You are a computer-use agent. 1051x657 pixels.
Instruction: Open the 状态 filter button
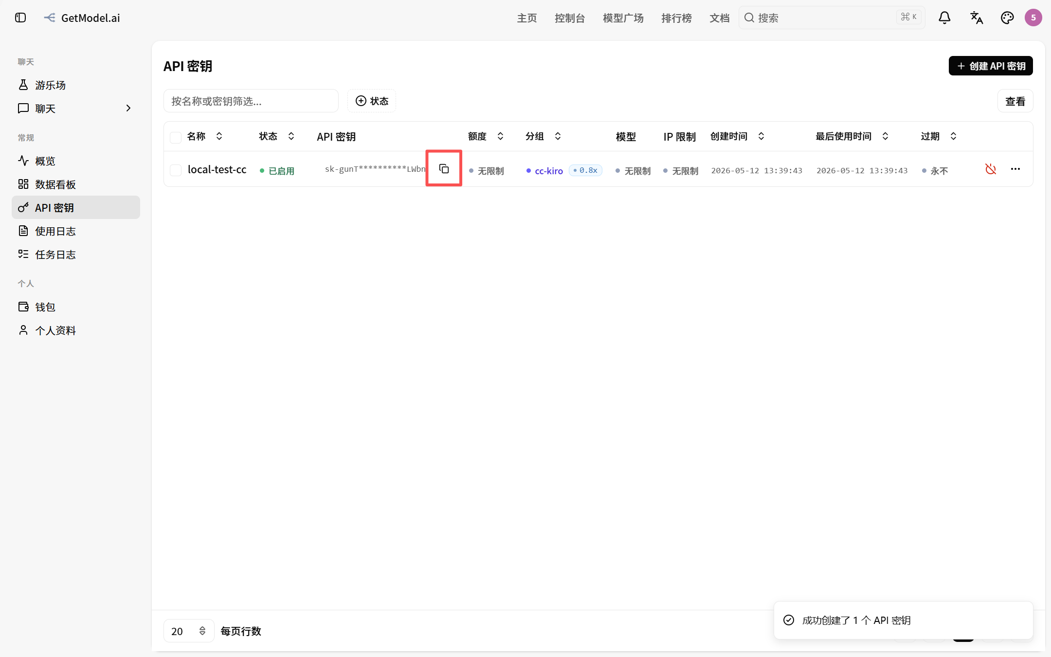(372, 101)
